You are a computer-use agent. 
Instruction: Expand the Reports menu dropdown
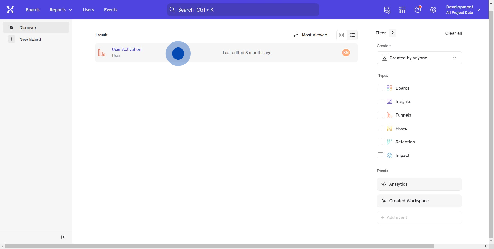click(61, 10)
